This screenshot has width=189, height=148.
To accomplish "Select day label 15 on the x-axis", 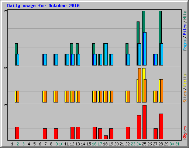I will tap(89, 144).
